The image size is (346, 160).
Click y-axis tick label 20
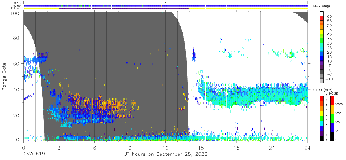click(17, 115)
